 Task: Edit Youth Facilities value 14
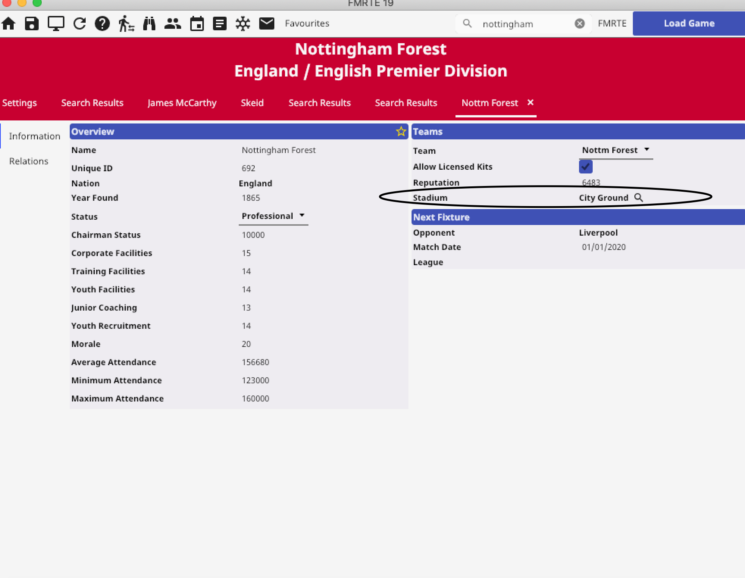[x=246, y=289]
